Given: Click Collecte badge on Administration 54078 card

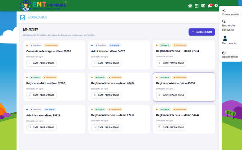Looking at the screenshot, I should tap(115, 45).
